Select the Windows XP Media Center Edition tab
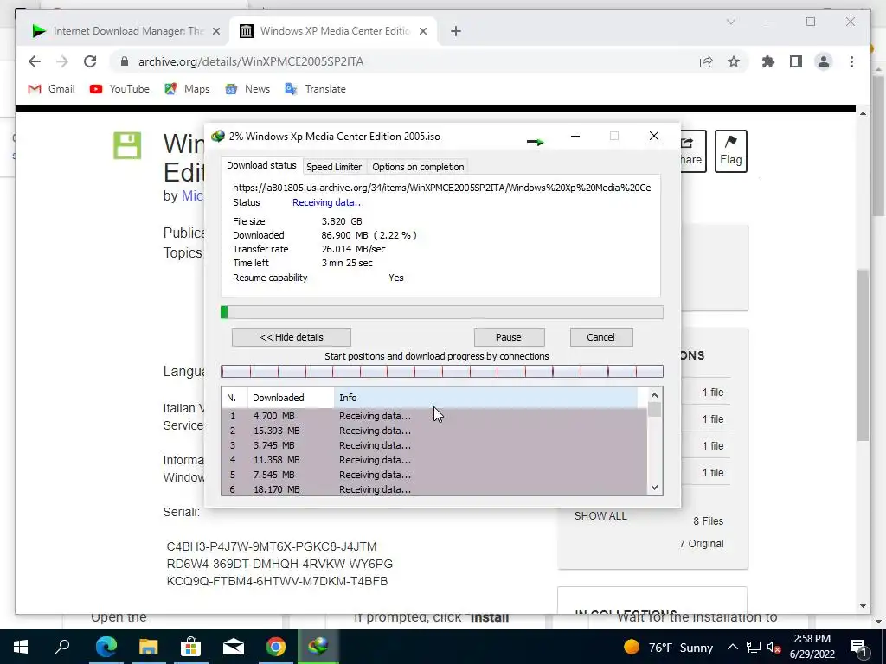The image size is (886, 664). click(x=333, y=31)
